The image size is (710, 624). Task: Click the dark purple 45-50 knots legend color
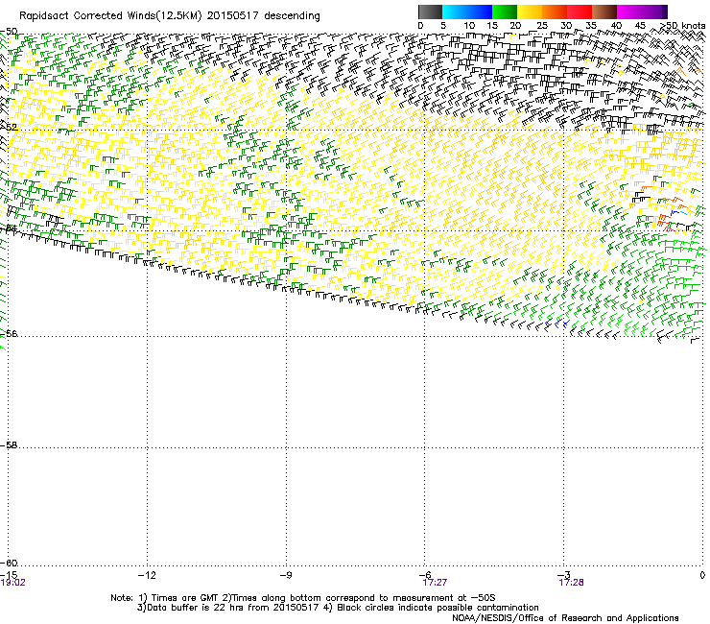[654, 12]
